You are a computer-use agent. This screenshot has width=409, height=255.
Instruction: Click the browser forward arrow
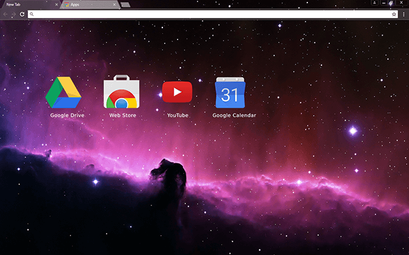[13, 13]
